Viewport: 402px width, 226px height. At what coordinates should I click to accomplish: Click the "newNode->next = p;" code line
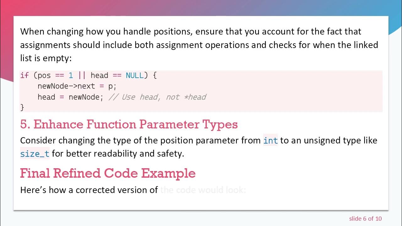77,86
